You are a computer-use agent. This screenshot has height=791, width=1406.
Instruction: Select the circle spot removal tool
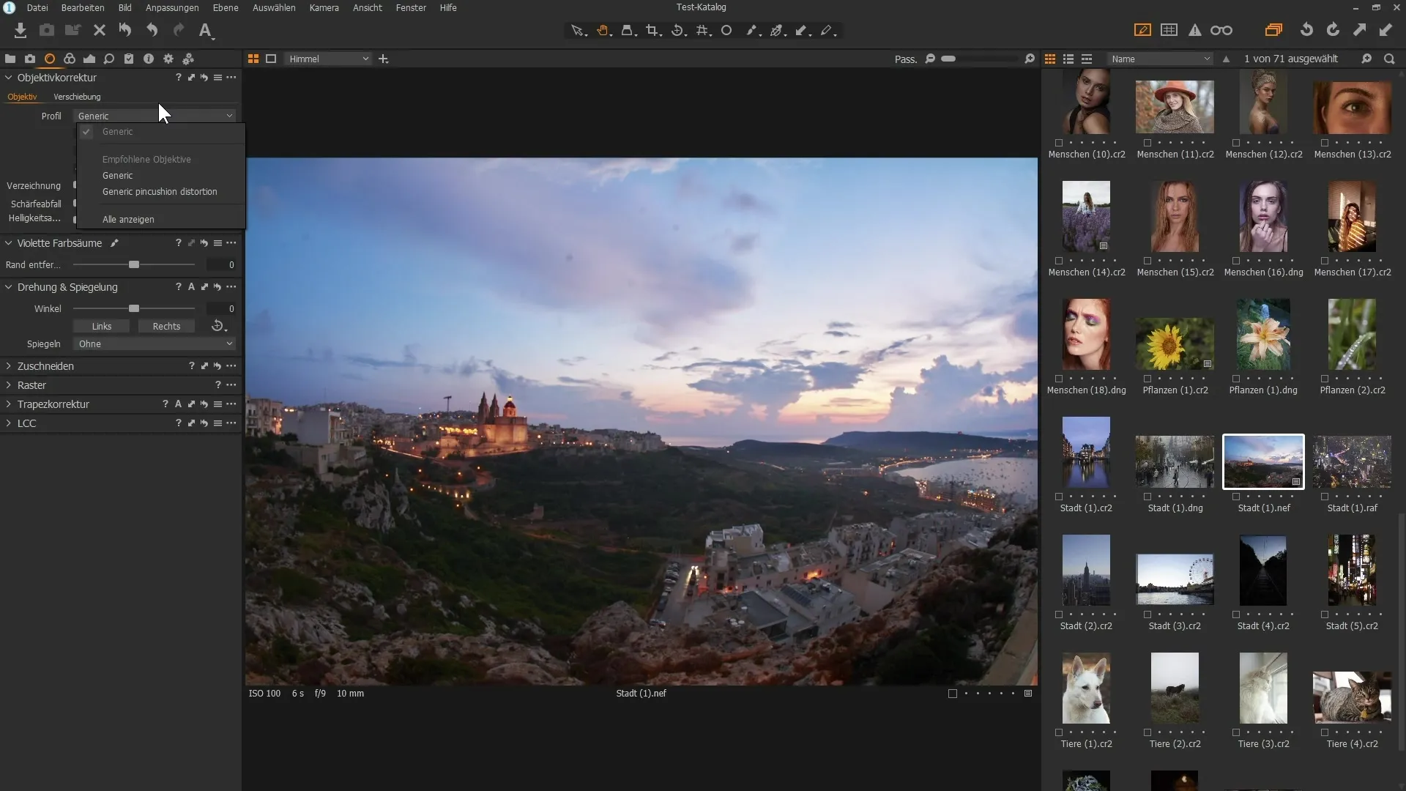(726, 31)
